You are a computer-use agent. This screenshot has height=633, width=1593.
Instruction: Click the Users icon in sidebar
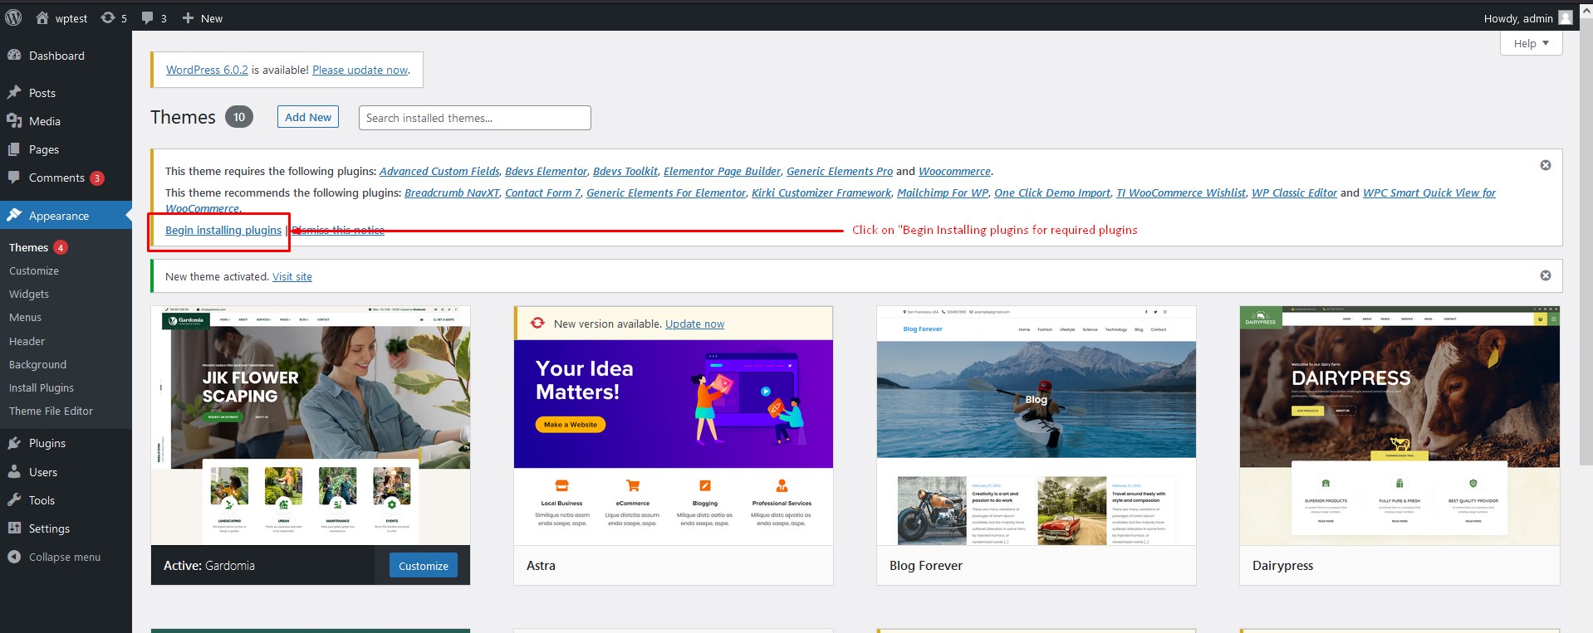[x=14, y=471]
